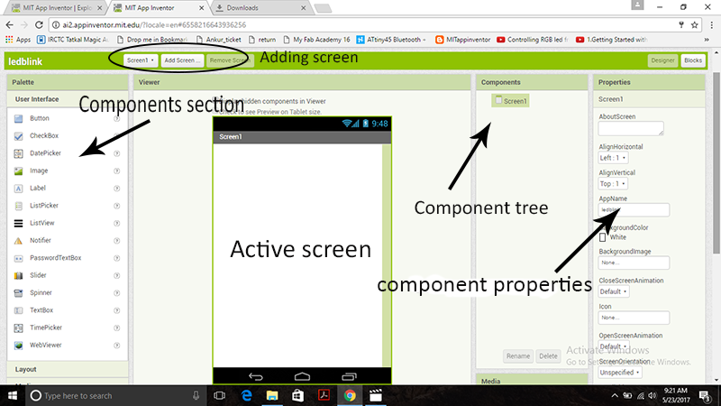This screenshot has width=721, height=406.
Task: Expand the Layout palette section
Action: pyautogui.click(x=68, y=369)
